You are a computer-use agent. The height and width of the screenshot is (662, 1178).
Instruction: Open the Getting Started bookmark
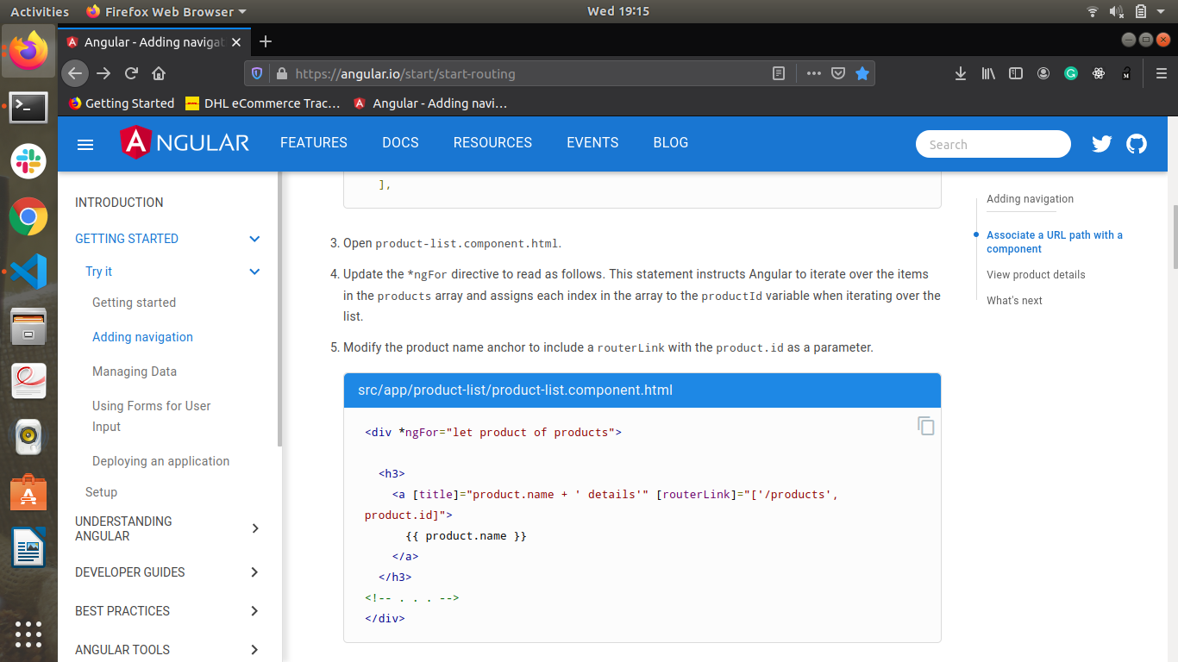click(122, 103)
